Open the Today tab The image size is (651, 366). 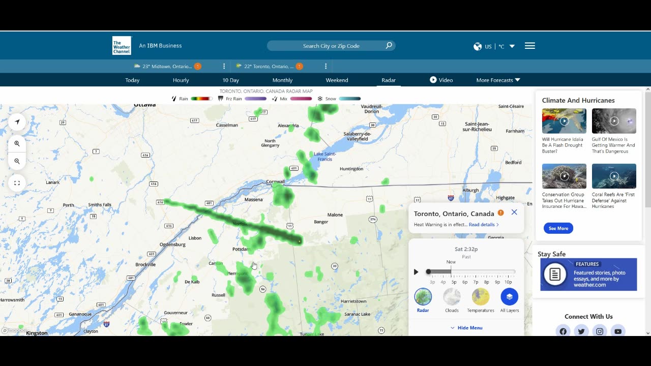(132, 80)
